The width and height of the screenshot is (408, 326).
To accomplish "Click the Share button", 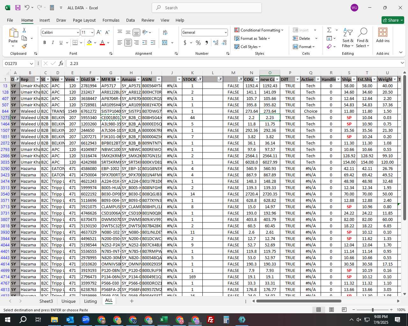I will tap(393, 20).
